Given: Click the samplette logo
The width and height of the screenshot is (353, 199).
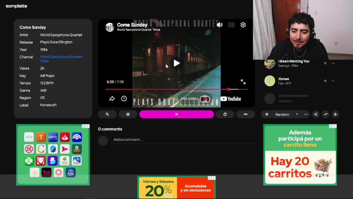Looking at the screenshot, I should pyautogui.click(x=17, y=6).
